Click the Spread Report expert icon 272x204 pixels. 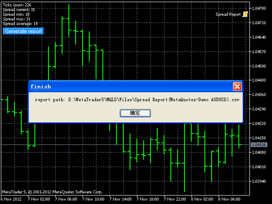245,14
